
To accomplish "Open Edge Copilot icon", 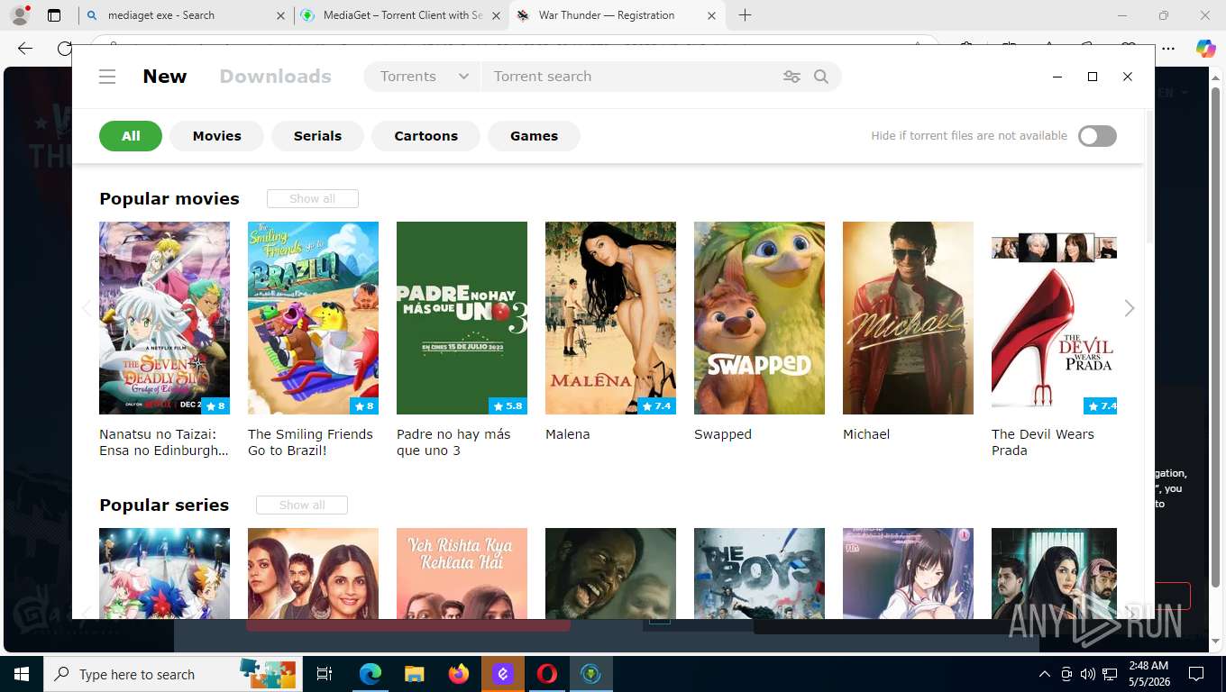I will (x=1205, y=49).
